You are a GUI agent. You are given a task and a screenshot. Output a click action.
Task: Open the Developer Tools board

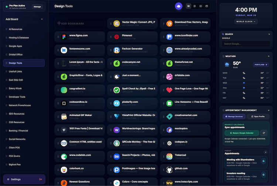tap(24, 97)
